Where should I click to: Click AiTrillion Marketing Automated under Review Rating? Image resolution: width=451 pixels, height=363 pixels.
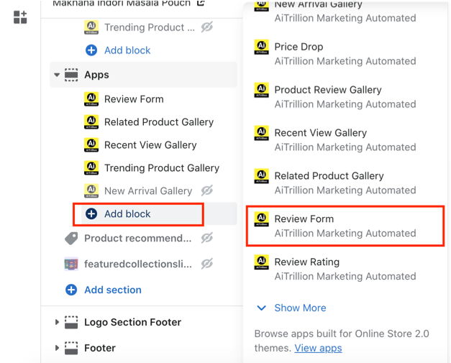click(345, 276)
